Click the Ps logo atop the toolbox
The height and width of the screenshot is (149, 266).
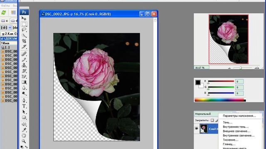(x=24, y=12)
